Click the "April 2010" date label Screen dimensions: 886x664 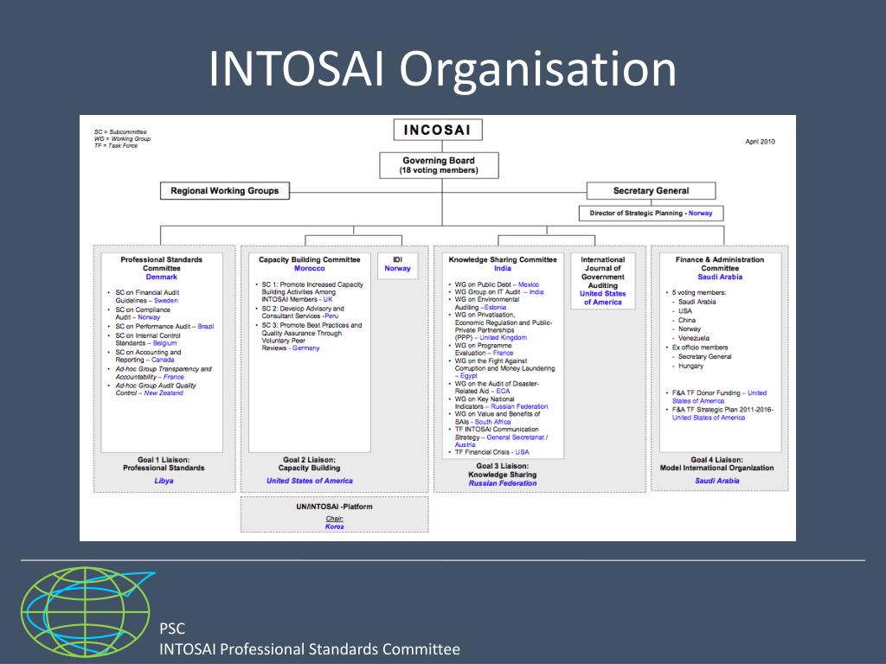[760, 142]
